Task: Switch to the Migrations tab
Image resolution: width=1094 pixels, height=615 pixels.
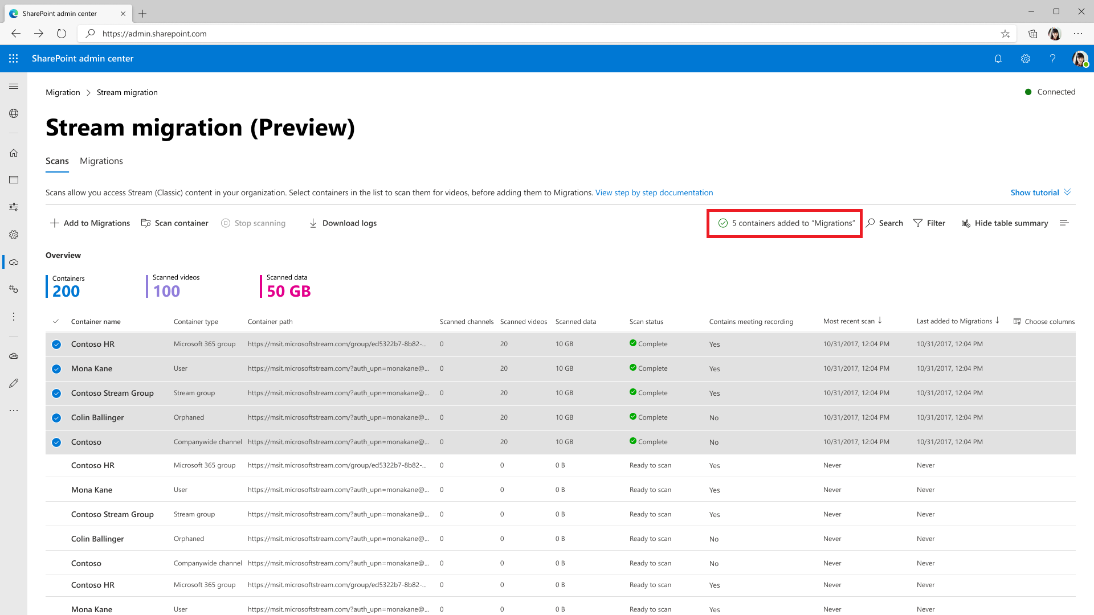Action: (x=101, y=161)
